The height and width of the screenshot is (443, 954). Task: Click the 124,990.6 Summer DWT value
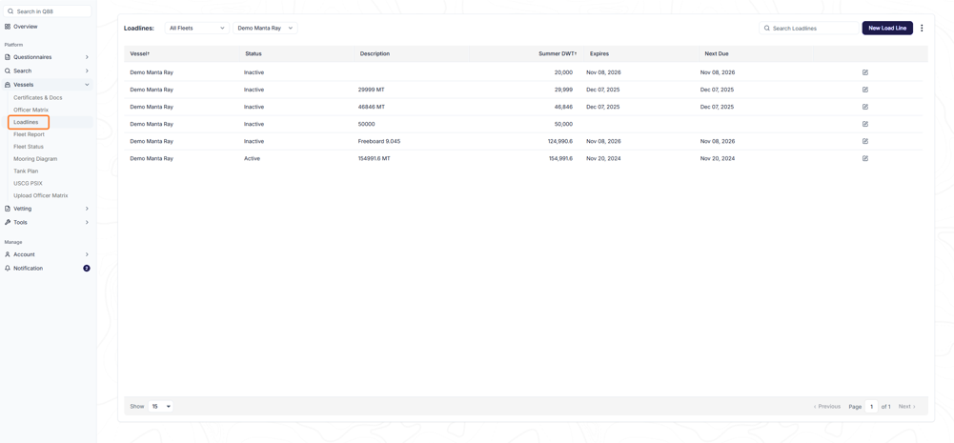[x=559, y=141]
